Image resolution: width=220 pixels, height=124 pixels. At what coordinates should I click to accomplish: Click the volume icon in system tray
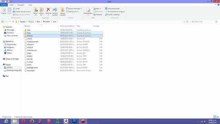coord(205,121)
